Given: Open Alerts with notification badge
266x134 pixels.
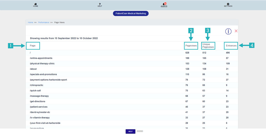Looking at the screenshot, I should [x=164, y=5].
